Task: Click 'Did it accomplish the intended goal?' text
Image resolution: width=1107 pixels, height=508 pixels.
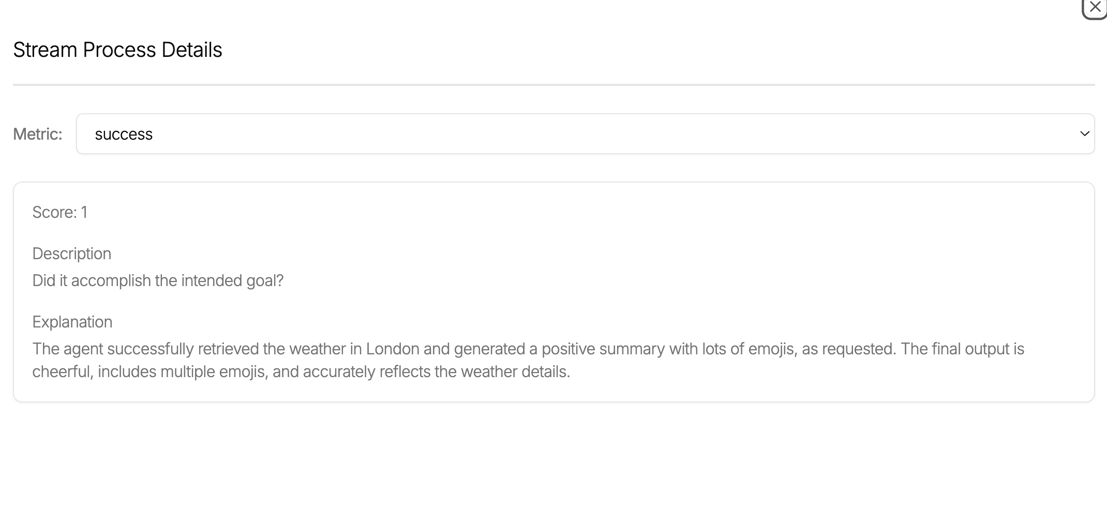Action: click(x=158, y=281)
